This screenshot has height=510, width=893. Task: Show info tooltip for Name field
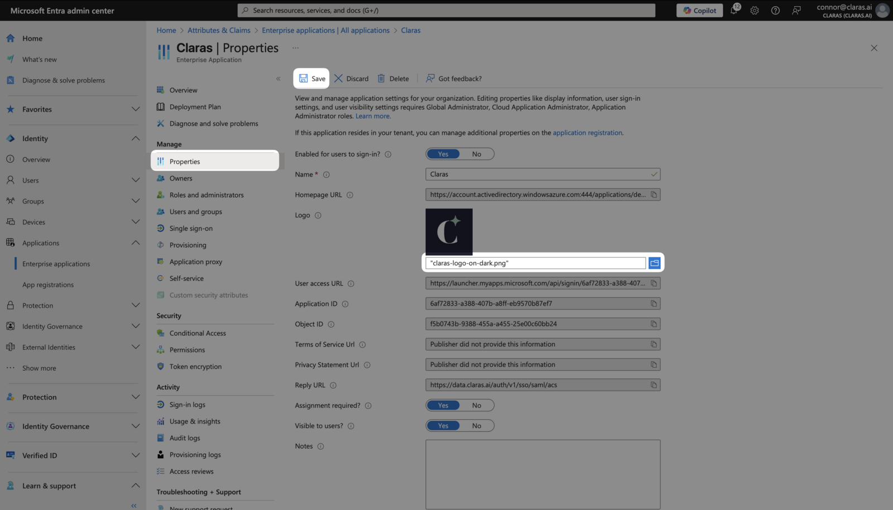click(x=327, y=174)
